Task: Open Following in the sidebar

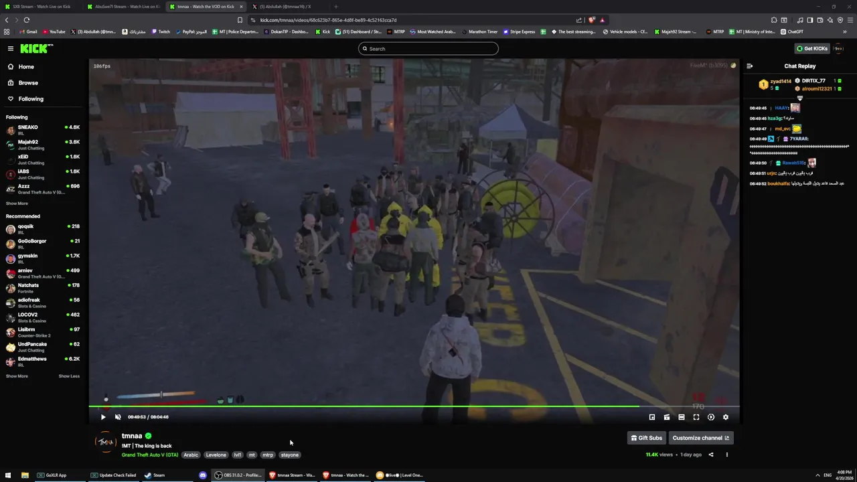Action: click(x=31, y=99)
